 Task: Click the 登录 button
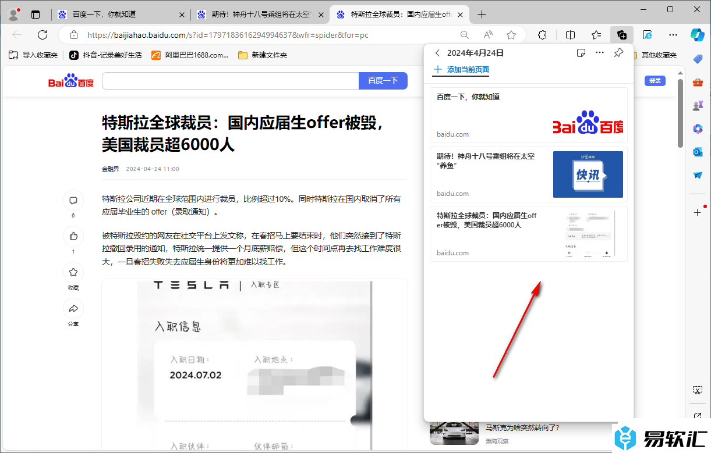click(655, 81)
